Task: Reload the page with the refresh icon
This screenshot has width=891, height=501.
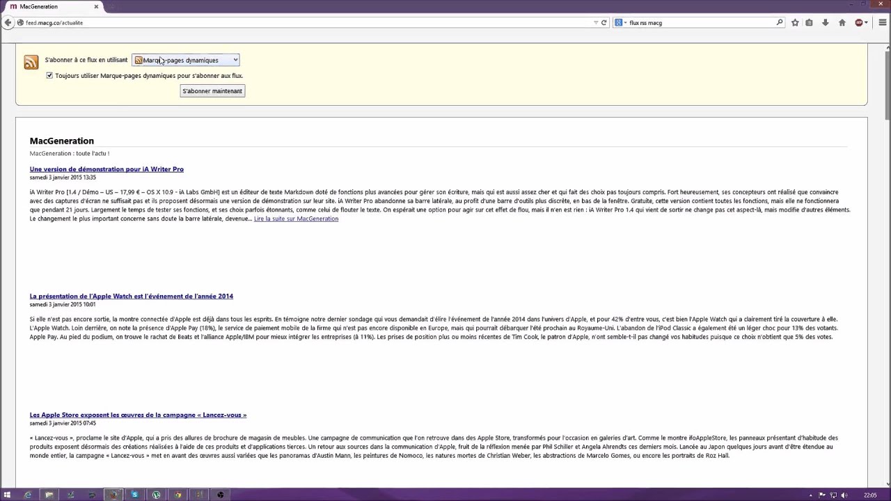Action: coord(603,22)
